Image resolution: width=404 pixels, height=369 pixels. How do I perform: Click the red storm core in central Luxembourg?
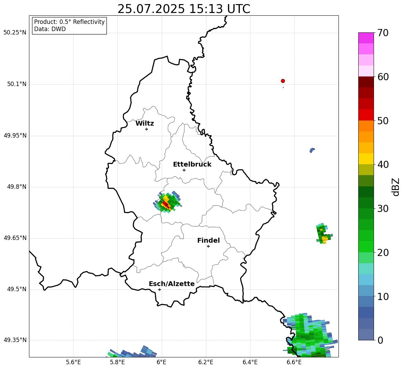[x=166, y=204]
